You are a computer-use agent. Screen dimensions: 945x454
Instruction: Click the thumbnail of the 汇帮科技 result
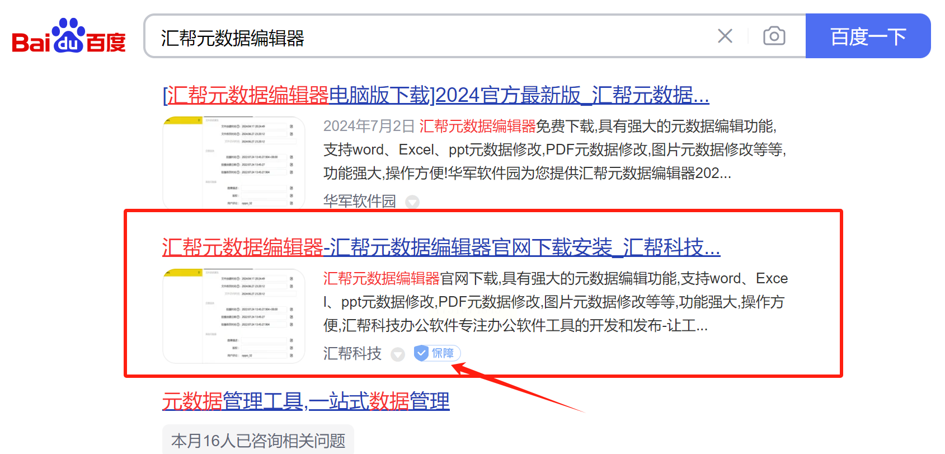tap(234, 316)
